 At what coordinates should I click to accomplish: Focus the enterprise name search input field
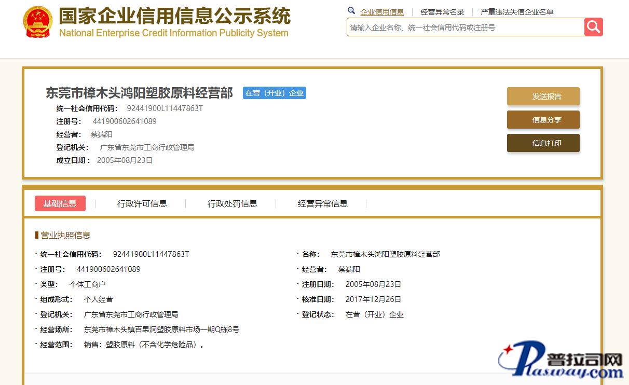464,27
